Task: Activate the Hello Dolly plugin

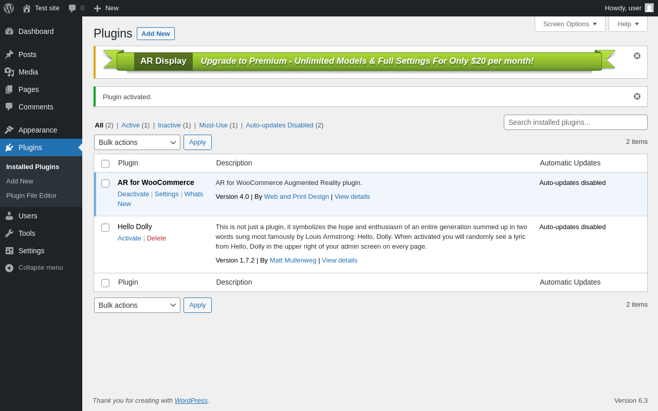Action: 130,238
